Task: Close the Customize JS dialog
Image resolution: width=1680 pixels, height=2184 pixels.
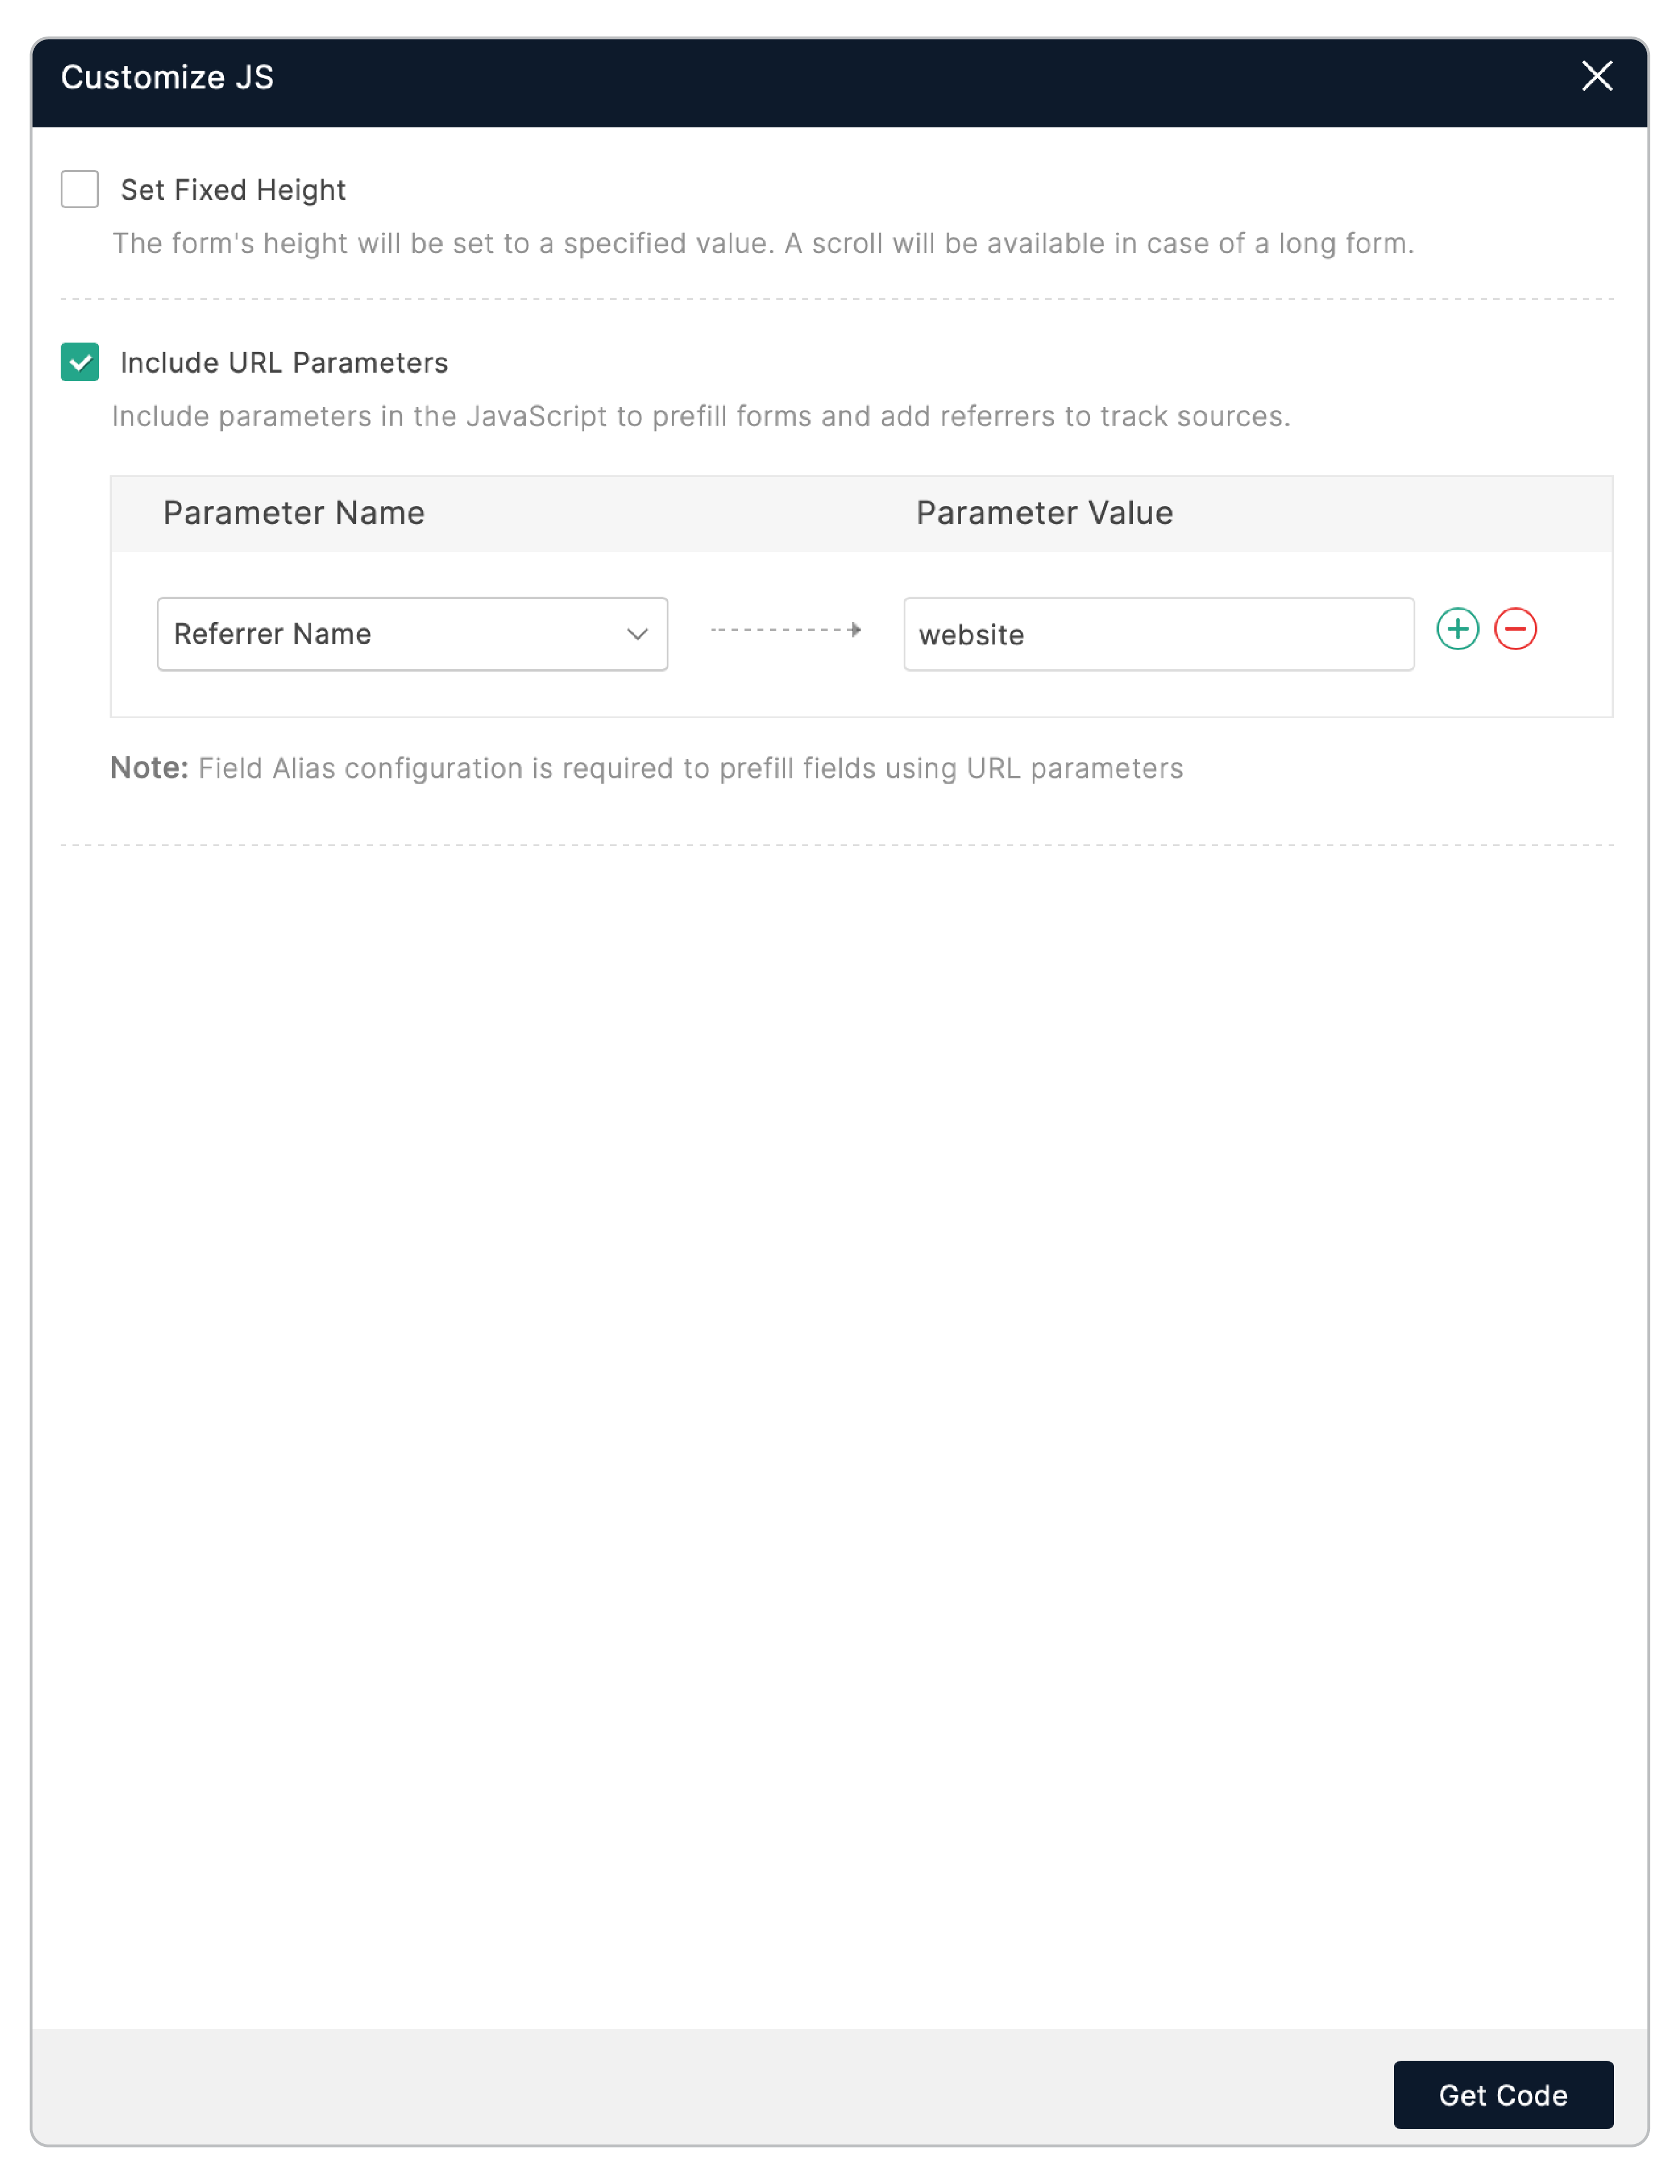Action: tap(1596, 76)
